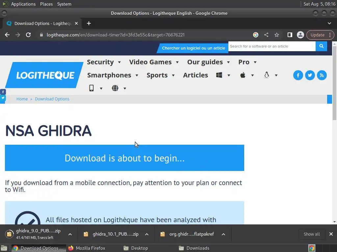This screenshot has width=337, height=252.
Task: Click the page vertical scrollbar thumb
Action: pyautogui.click(x=334, y=83)
